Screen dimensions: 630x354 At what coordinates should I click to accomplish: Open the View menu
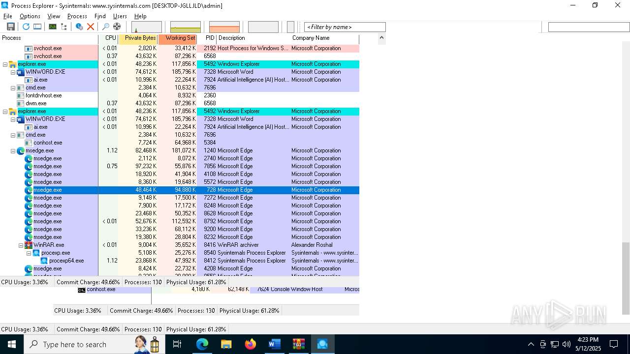point(54,16)
